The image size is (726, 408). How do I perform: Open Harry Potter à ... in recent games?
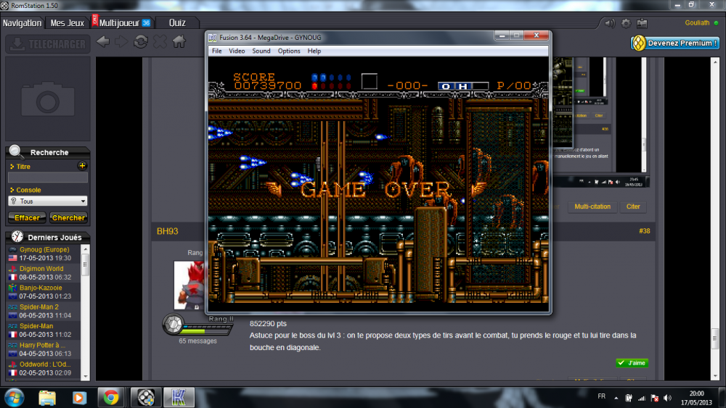[x=42, y=345]
